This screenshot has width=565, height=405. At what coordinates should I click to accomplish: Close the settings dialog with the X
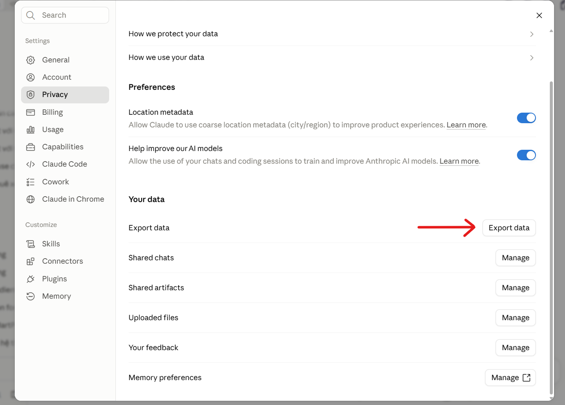pyautogui.click(x=539, y=16)
